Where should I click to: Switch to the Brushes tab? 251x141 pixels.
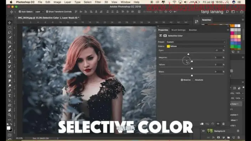pyautogui.click(x=193, y=30)
